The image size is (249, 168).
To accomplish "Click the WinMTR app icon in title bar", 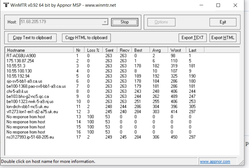I will click(x=5, y=5).
